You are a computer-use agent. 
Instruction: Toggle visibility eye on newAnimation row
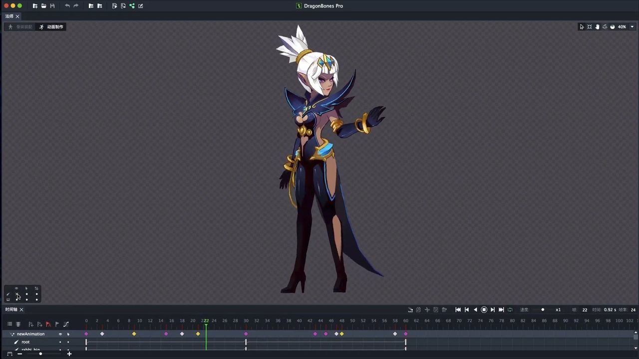(x=60, y=334)
